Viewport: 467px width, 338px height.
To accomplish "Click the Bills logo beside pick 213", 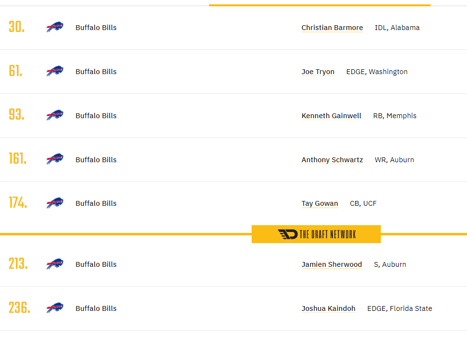I will 55,264.
